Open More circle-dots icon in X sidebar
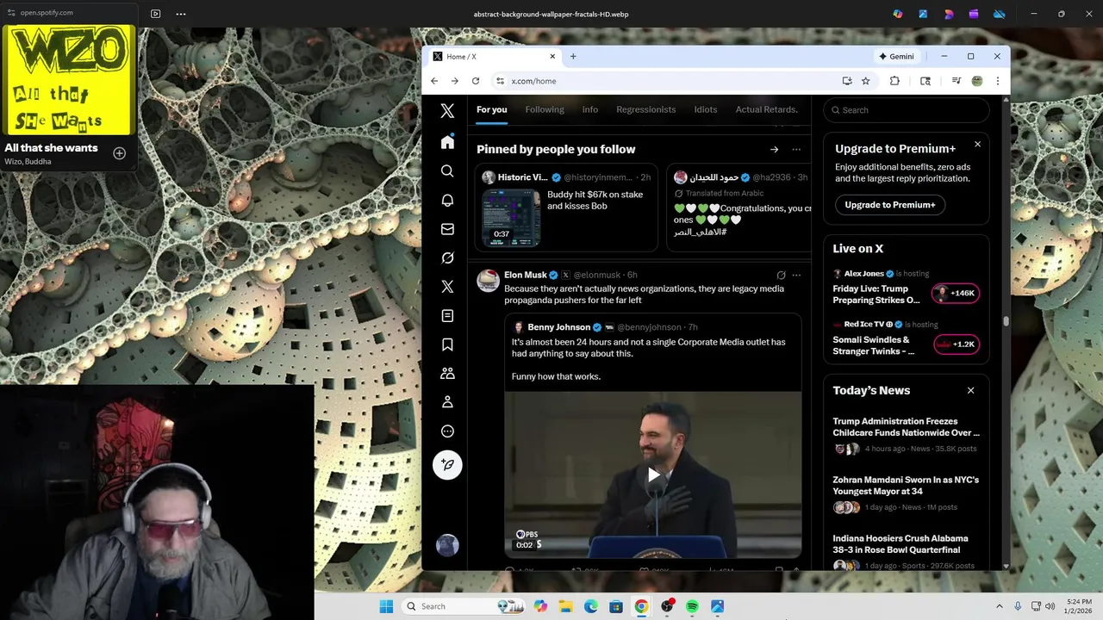 (447, 431)
